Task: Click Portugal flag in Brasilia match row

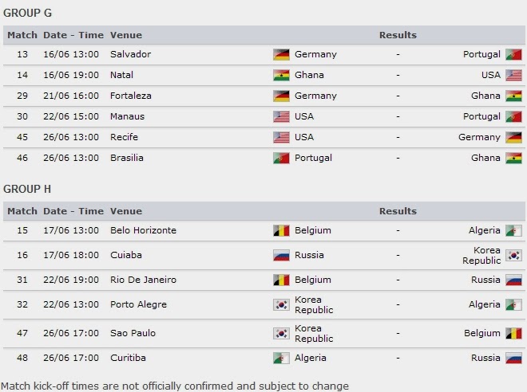Action: [x=281, y=158]
